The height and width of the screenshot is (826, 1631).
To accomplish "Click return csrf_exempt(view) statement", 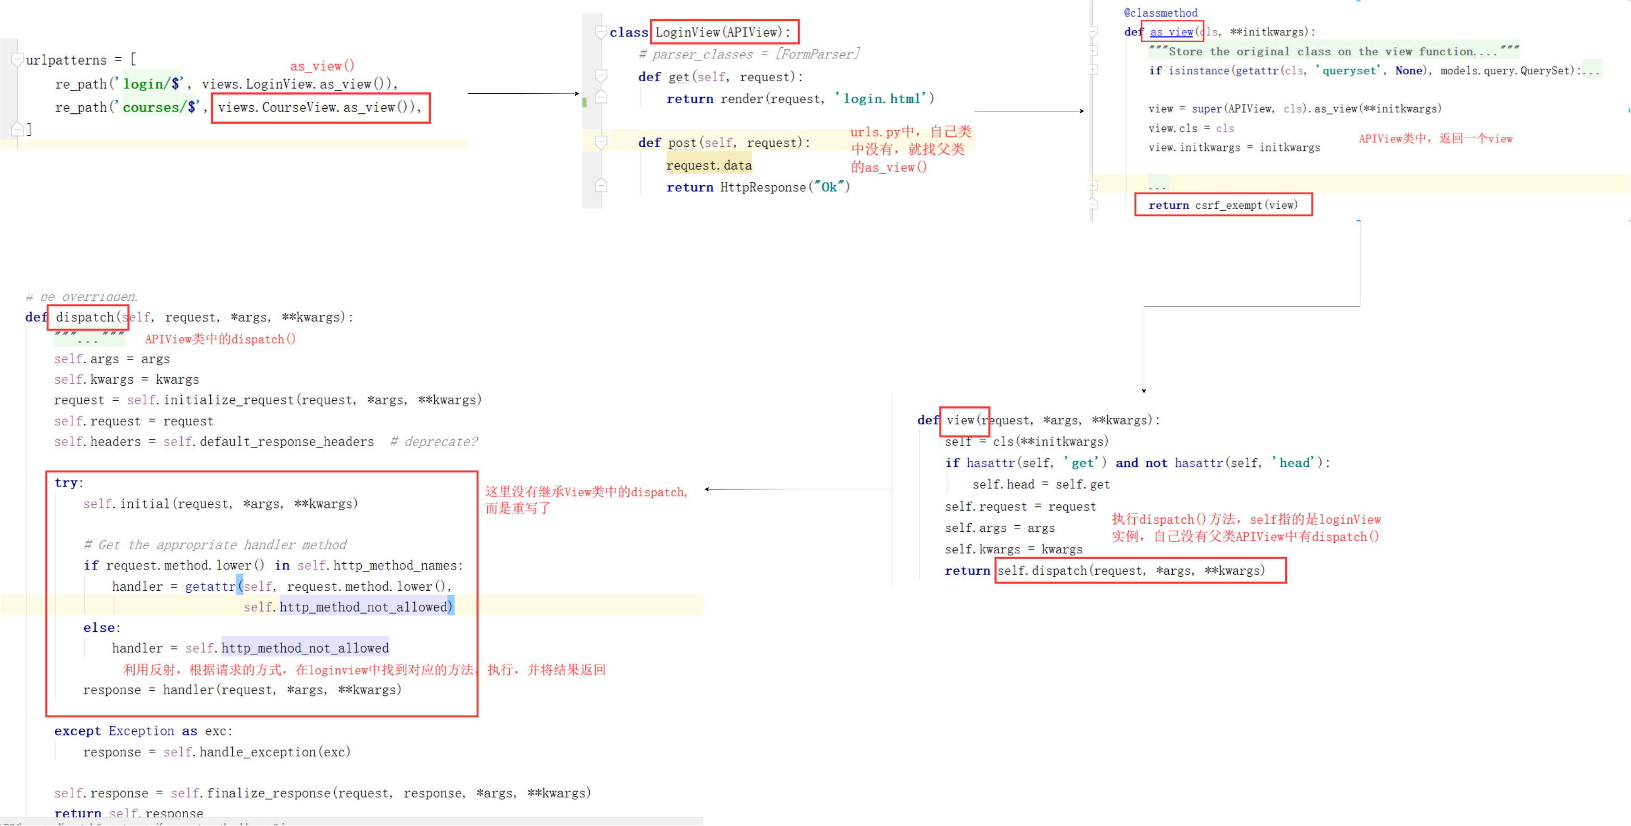I will tap(1223, 205).
